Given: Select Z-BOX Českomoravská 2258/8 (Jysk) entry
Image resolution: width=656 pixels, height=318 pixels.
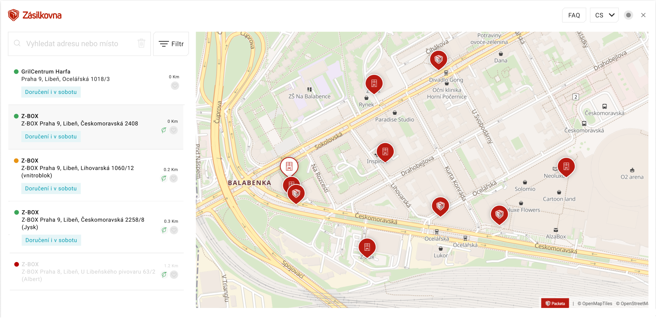Looking at the screenshot, I should (x=96, y=227).
